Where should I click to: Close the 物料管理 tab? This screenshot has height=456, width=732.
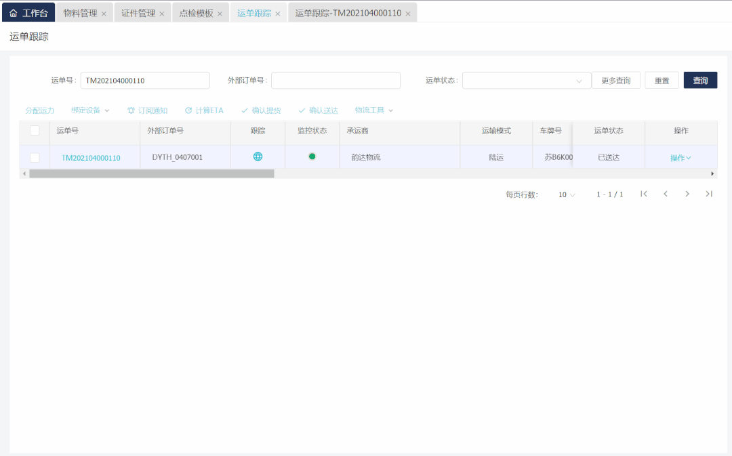point(104,14)
